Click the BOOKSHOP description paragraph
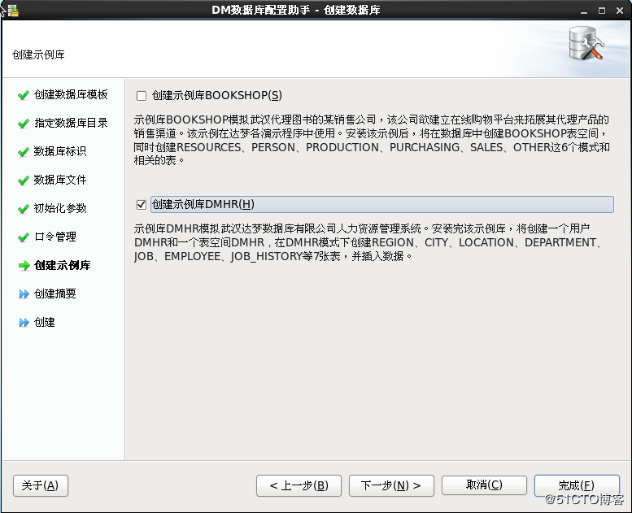This screenshot has height=513, width=632. point(372,140)
